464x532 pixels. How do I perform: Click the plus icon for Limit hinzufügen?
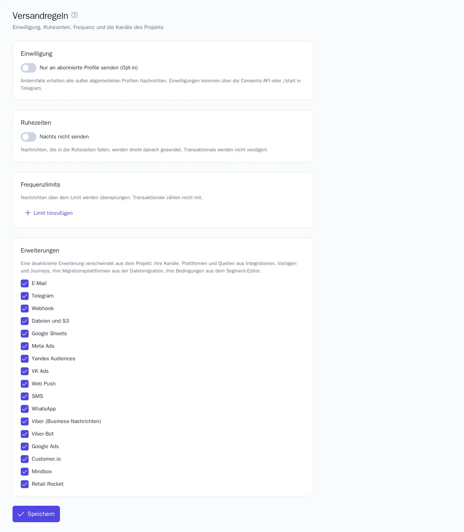click(x=28, y=213)
